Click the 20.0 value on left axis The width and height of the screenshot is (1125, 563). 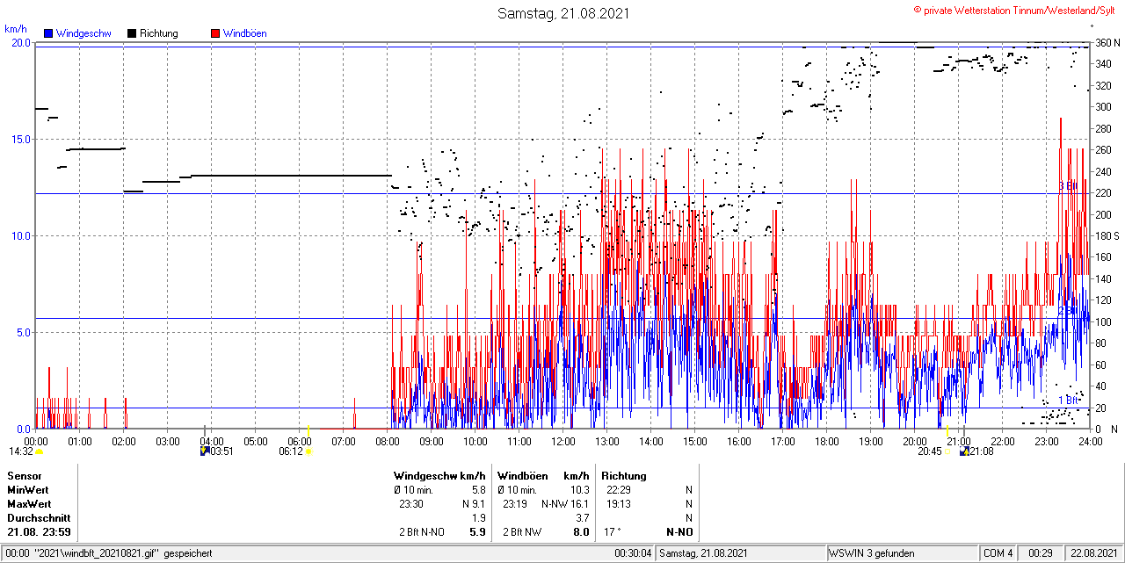pyautogui.click(x=21, y=42)
